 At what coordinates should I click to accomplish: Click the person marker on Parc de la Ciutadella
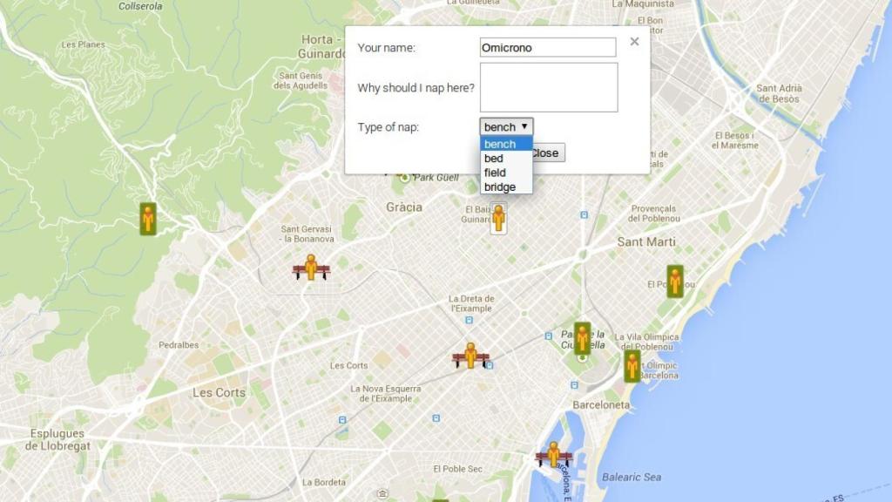point(582,338)
